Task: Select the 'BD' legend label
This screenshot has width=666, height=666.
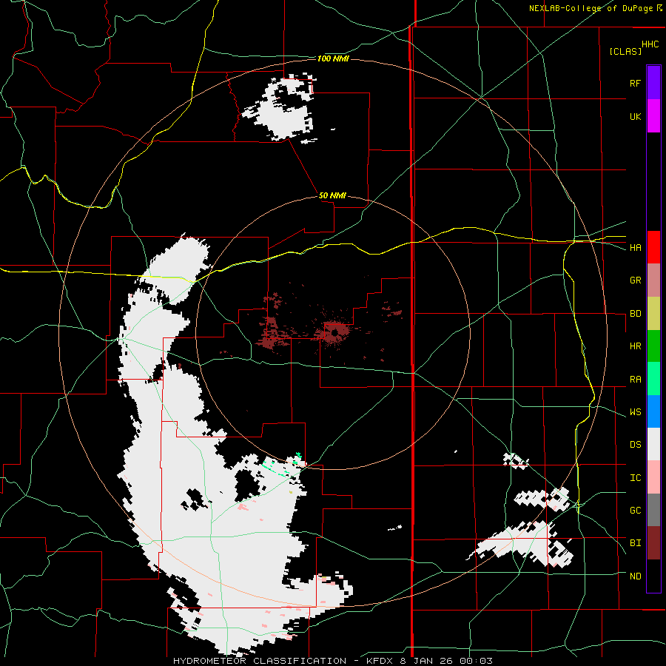Action: point(635,314)
